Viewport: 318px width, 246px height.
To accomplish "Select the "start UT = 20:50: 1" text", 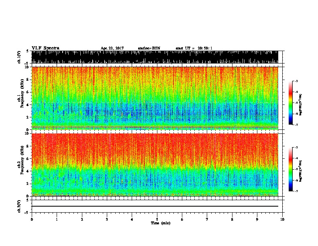I will point(194,48).
